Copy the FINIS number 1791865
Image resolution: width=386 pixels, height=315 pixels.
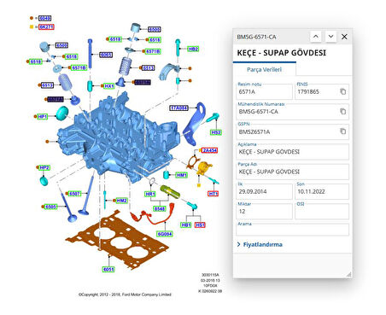coord(343,91)
